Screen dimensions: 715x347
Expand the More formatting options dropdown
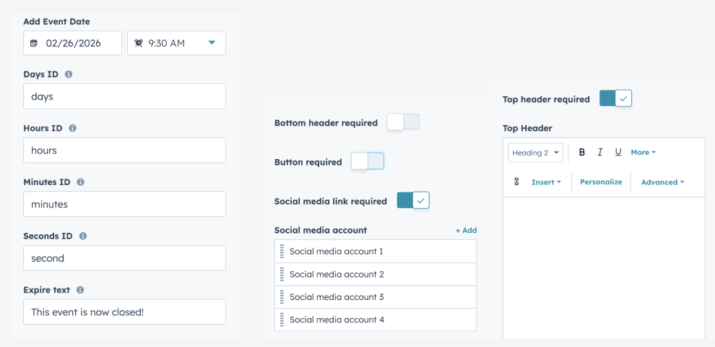coord(643,153)
